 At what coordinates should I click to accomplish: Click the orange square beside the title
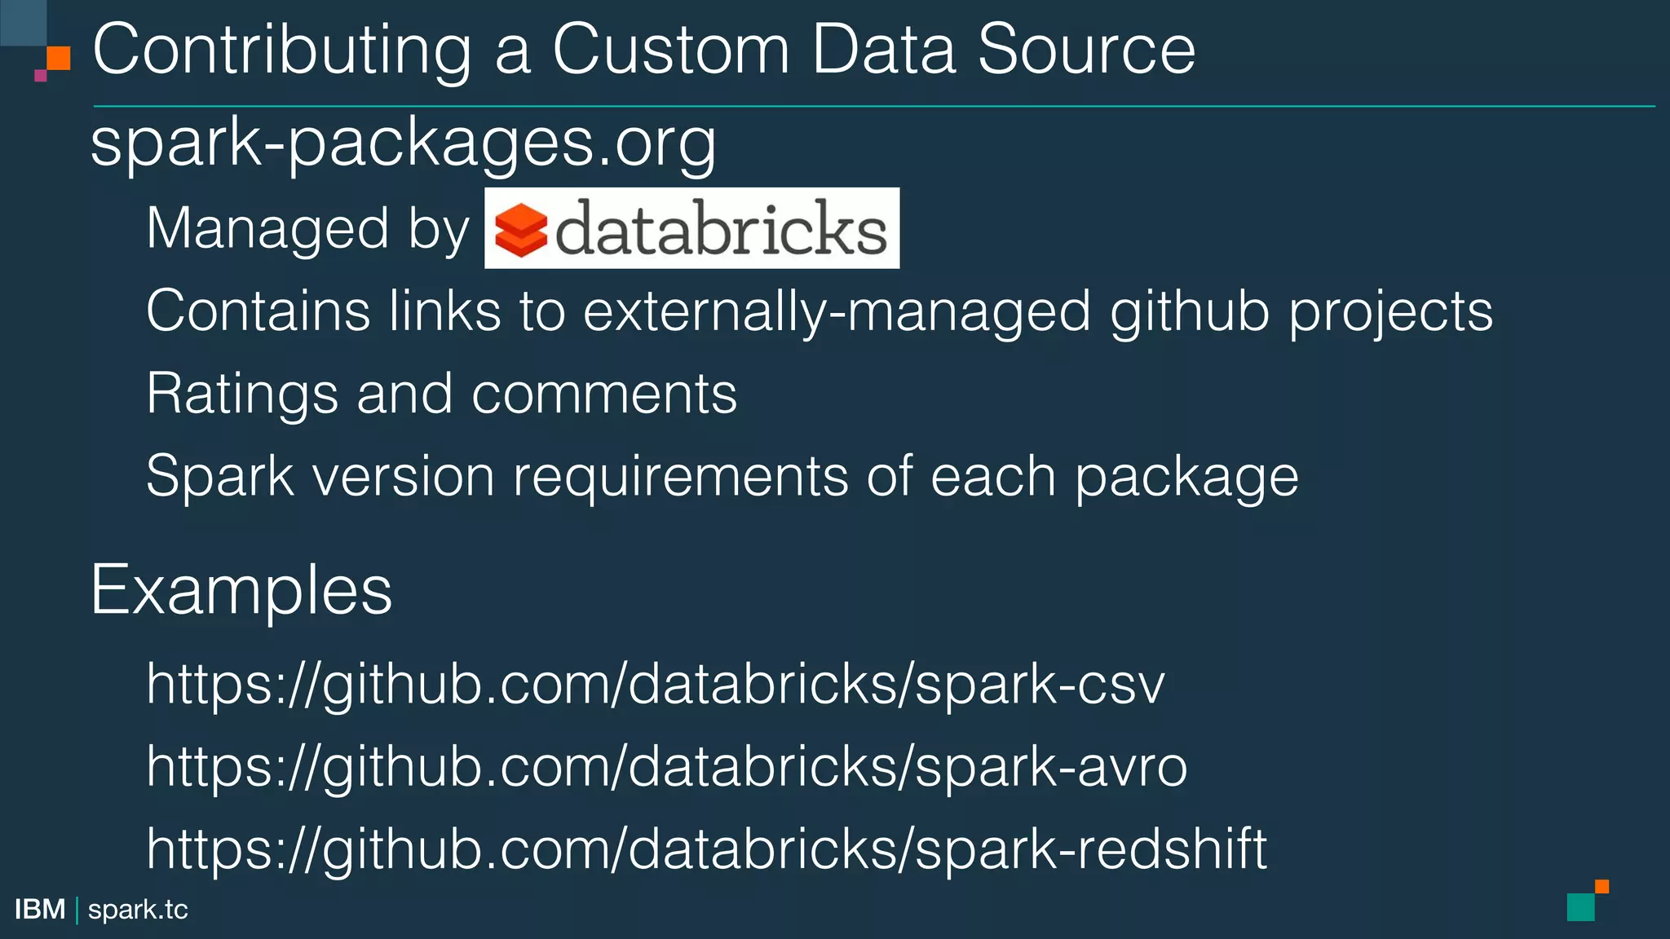coord(59,59)
